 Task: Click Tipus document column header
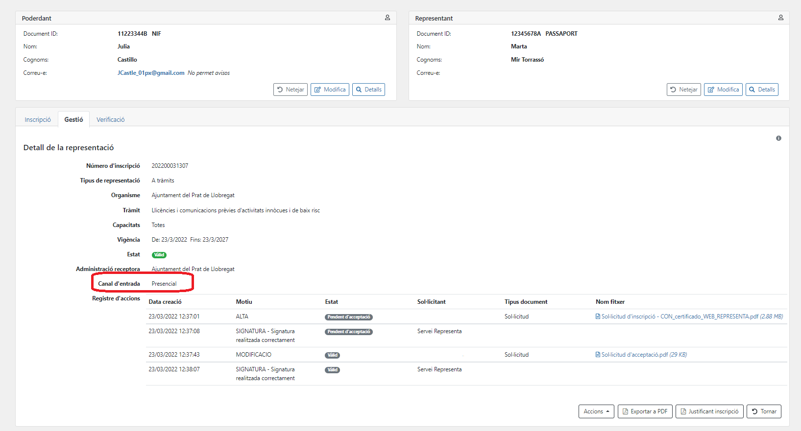pos(526,302)
